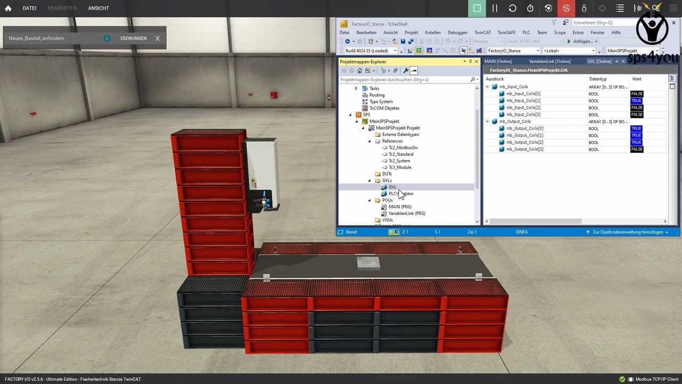Click the activate configuration icon
The width and height of the screenshot is (682, 384).
pyautogui.click(x=410, y=51)
